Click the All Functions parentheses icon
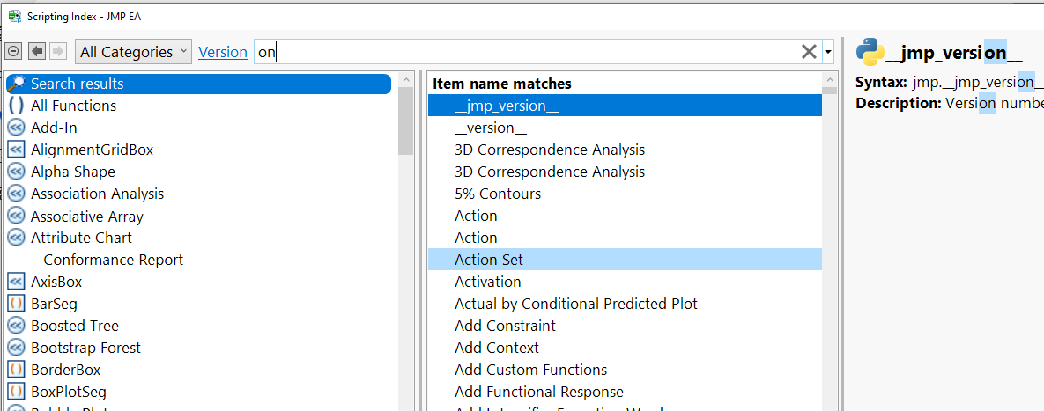The height and width of the screenshot is (411, 1044). pos(16,106)
